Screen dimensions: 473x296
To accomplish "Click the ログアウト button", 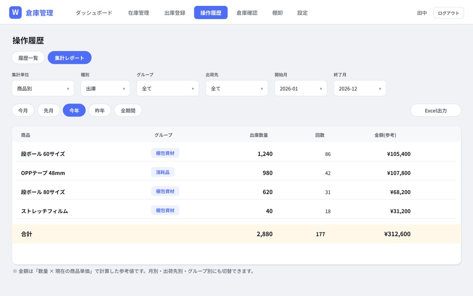I will (x=449, y=13).
